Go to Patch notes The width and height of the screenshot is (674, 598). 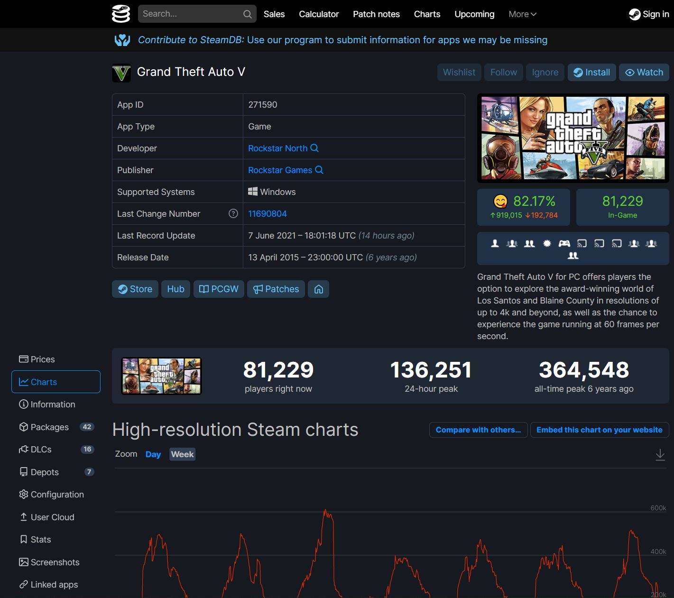pyautogui.click(x=376, y=14)
